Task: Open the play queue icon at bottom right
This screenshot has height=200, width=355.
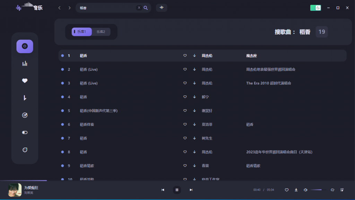Action: pyautogui.click(x=342, y=190)
